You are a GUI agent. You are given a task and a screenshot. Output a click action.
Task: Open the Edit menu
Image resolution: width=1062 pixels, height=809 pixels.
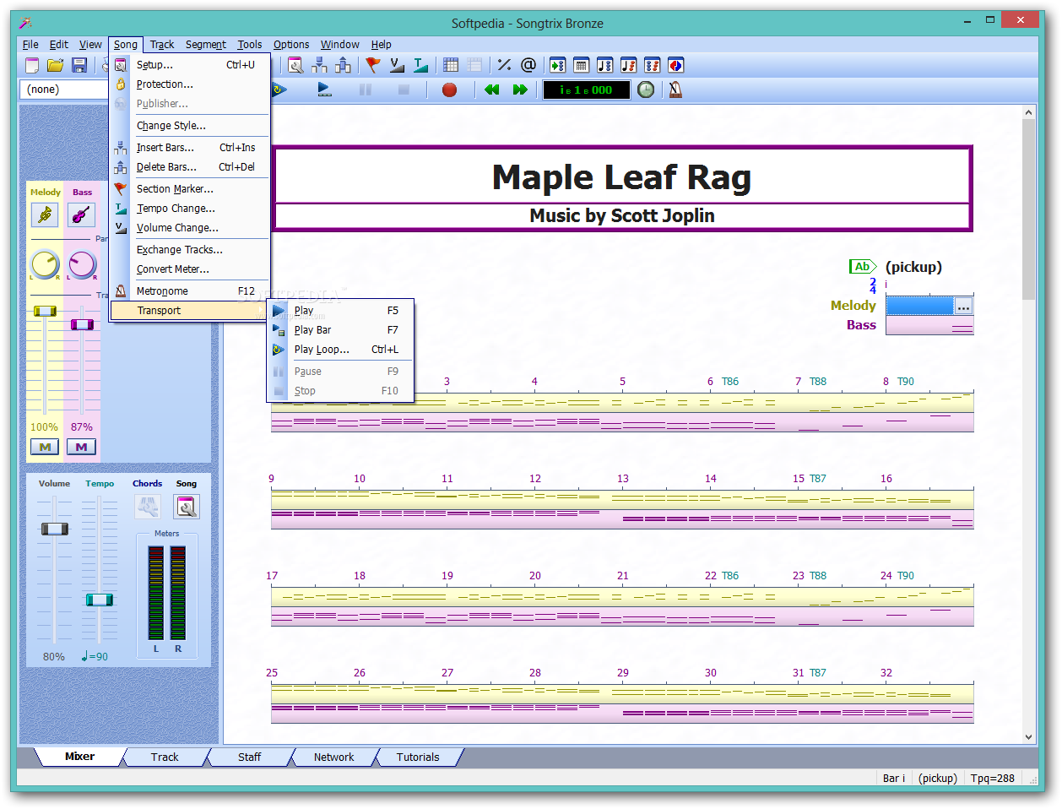[x=59, y=45]
